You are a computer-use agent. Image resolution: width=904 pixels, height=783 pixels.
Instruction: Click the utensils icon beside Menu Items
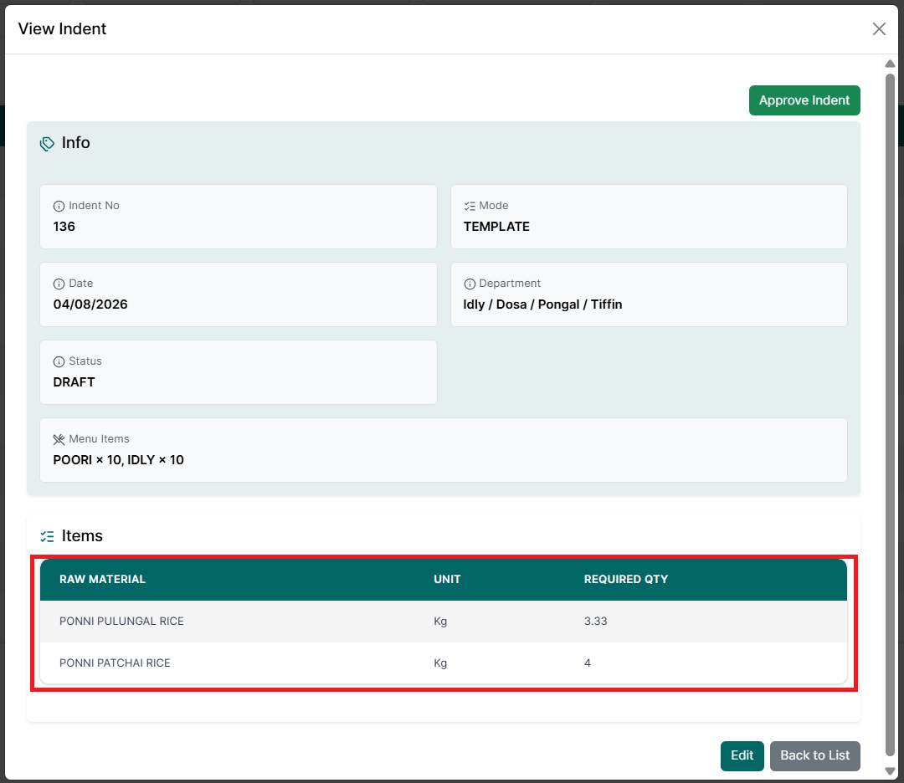(x=59, y=440)
